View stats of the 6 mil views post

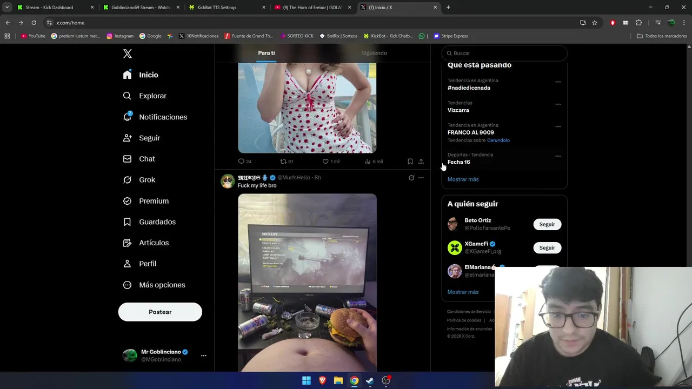(374, 162)
